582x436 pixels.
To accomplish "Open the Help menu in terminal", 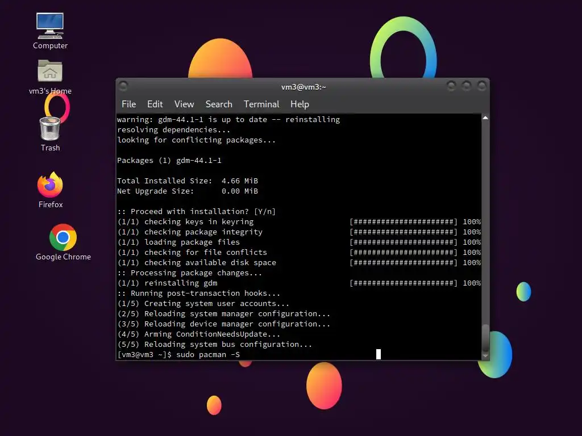I will [300, 104].
